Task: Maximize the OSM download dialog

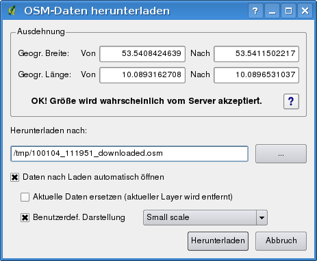Action: point(288,11)
